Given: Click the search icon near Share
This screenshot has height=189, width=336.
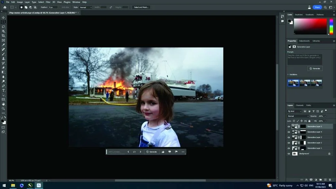Looking at the screenshot, I should (x=325, y=7).
